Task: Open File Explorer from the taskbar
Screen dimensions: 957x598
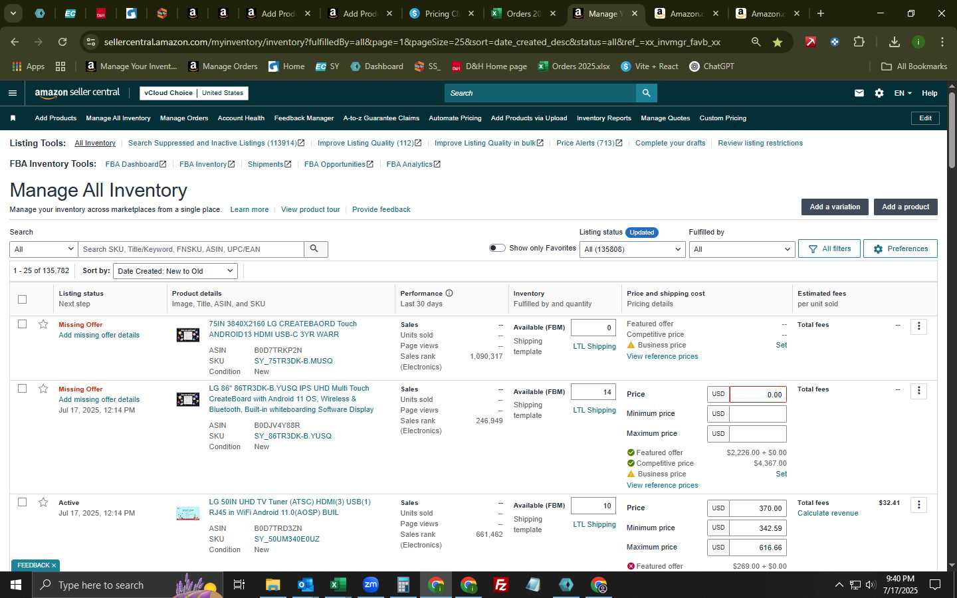Action: point(272,585)
